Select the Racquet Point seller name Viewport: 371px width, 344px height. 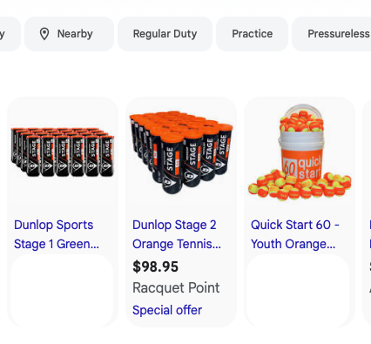tap(176, 288)
